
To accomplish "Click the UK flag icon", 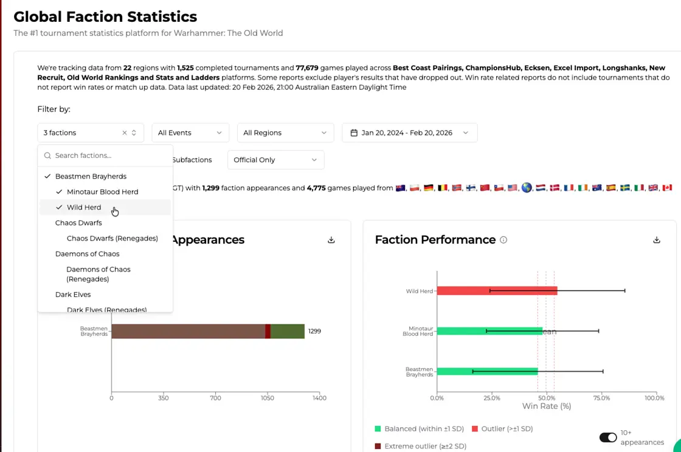I will (x=653, y=188).
